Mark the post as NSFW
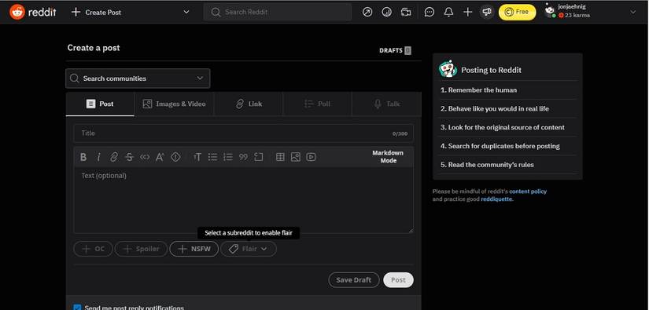The image size is (649, 310). tap(194, 249)
